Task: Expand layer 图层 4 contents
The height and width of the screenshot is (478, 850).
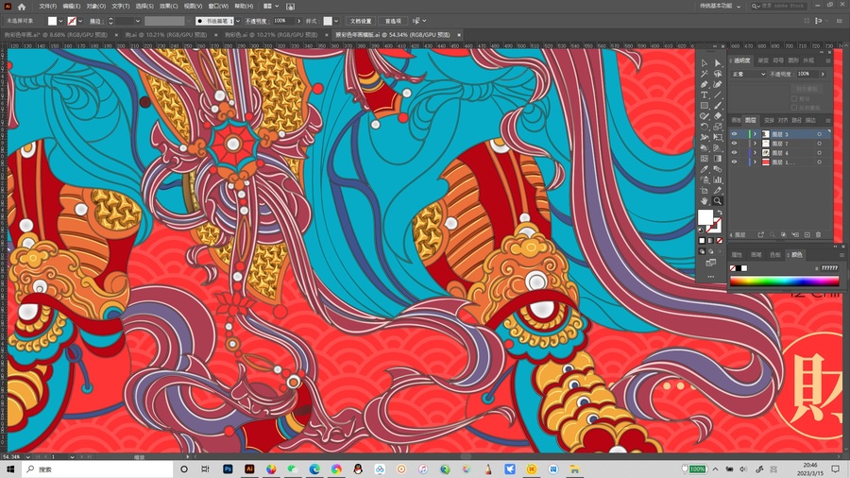Action: (x=755, y=153)
